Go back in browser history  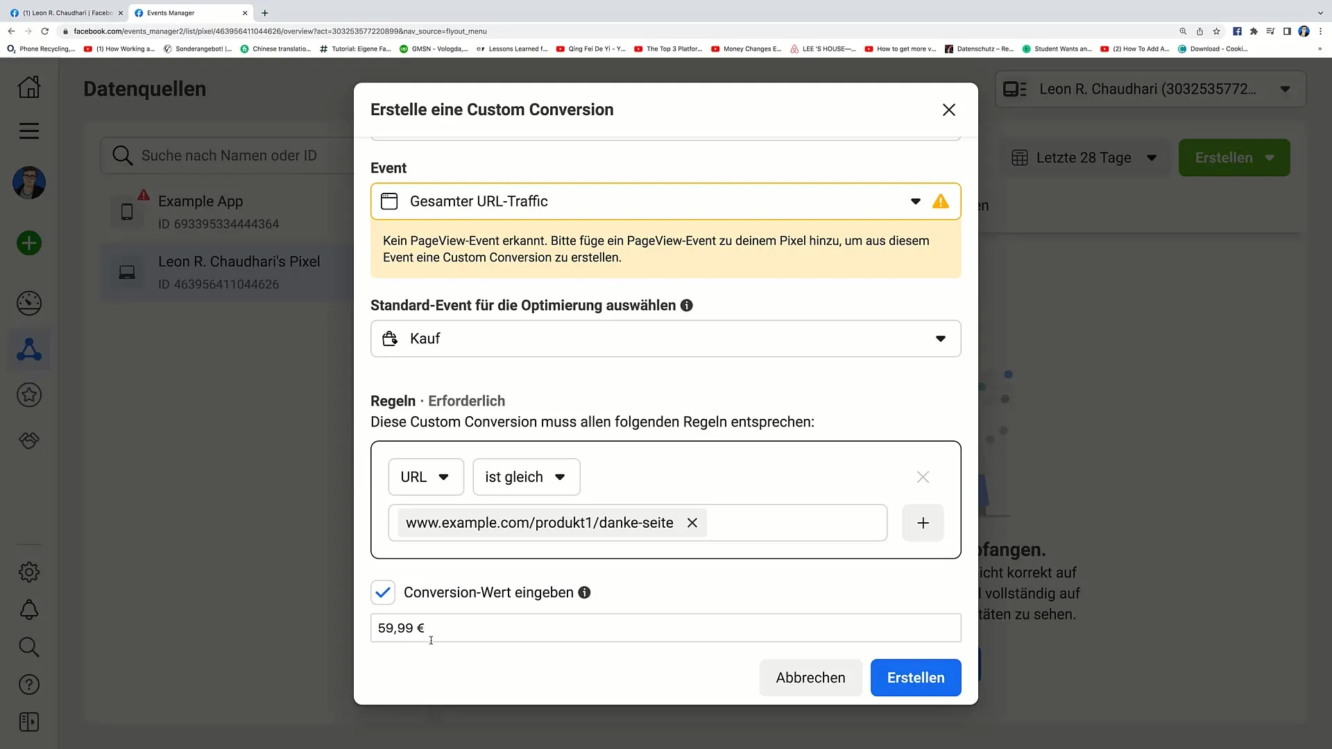(x=11, y=31)
